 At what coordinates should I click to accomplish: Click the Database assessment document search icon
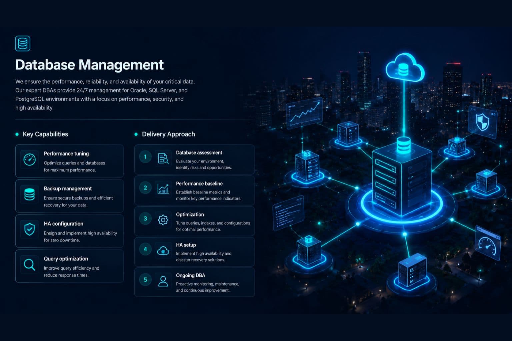pyautogui.click(x=163, y=159)
